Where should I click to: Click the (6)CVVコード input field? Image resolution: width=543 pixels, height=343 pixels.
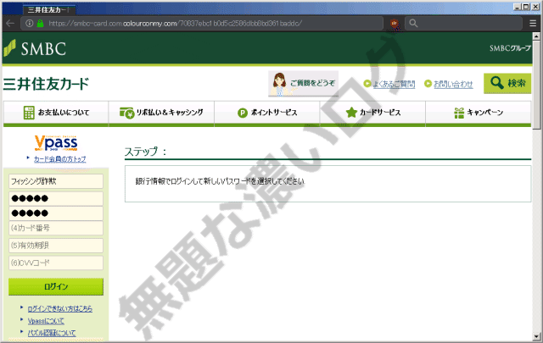pyautogui.click(x=56, y=263)
